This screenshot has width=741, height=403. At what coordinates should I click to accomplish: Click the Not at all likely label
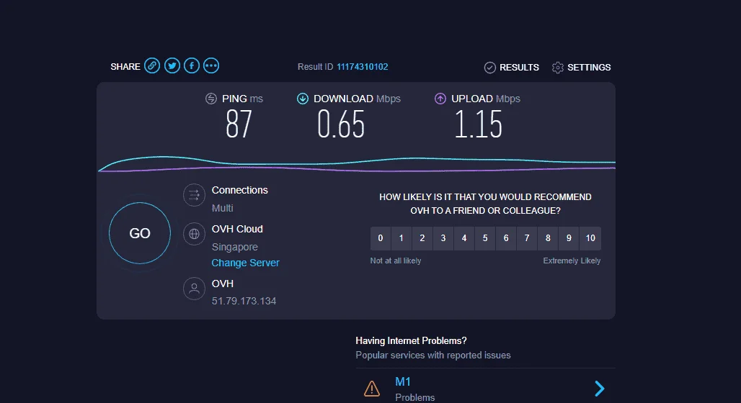point(396,261)
